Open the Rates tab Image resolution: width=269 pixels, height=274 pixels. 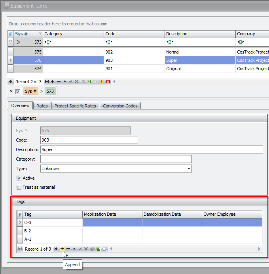click(x=42, y=106)
